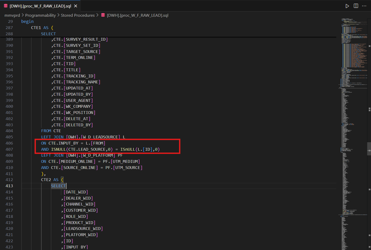Click the LEADSOURCE_WID column in CTE2
This screenshot has height=250, width=371.
click(x=83, y=229)
